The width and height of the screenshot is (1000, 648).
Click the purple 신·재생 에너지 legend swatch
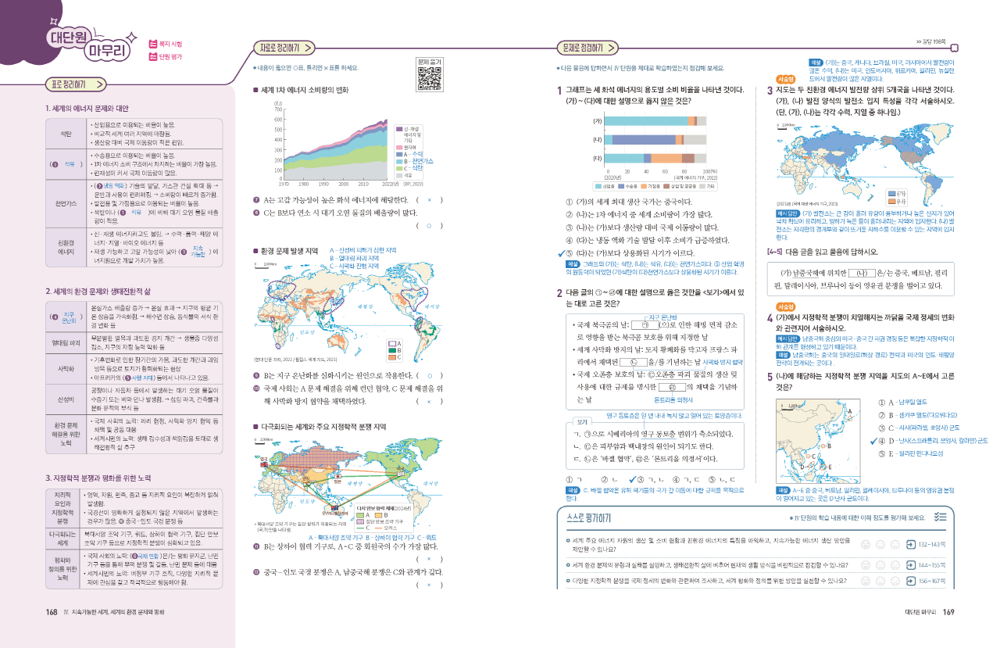tap(398, 127)
